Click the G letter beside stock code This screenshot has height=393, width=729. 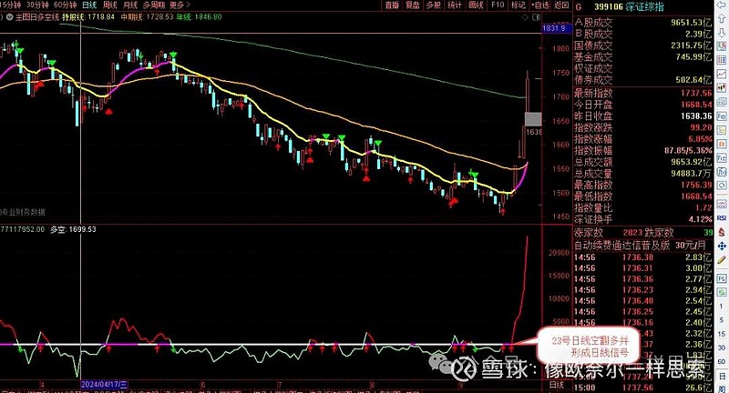click(579, 7)
